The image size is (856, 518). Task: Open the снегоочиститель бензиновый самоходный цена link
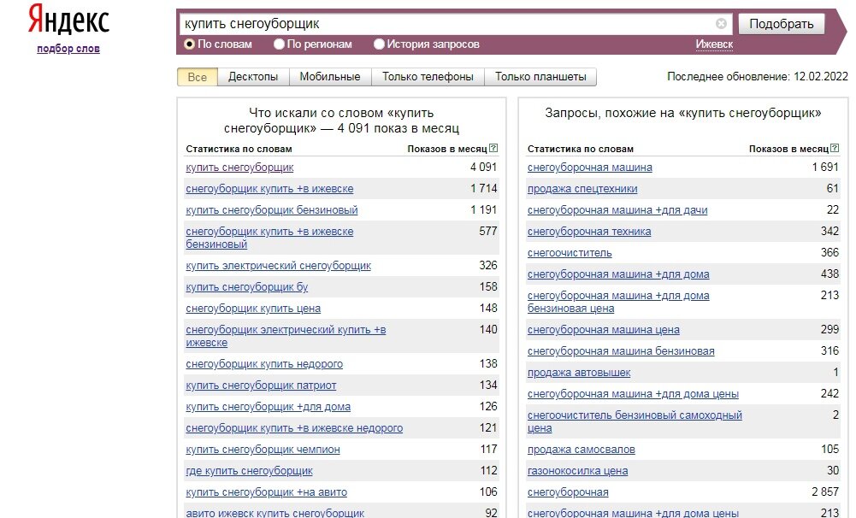[635, 421]
